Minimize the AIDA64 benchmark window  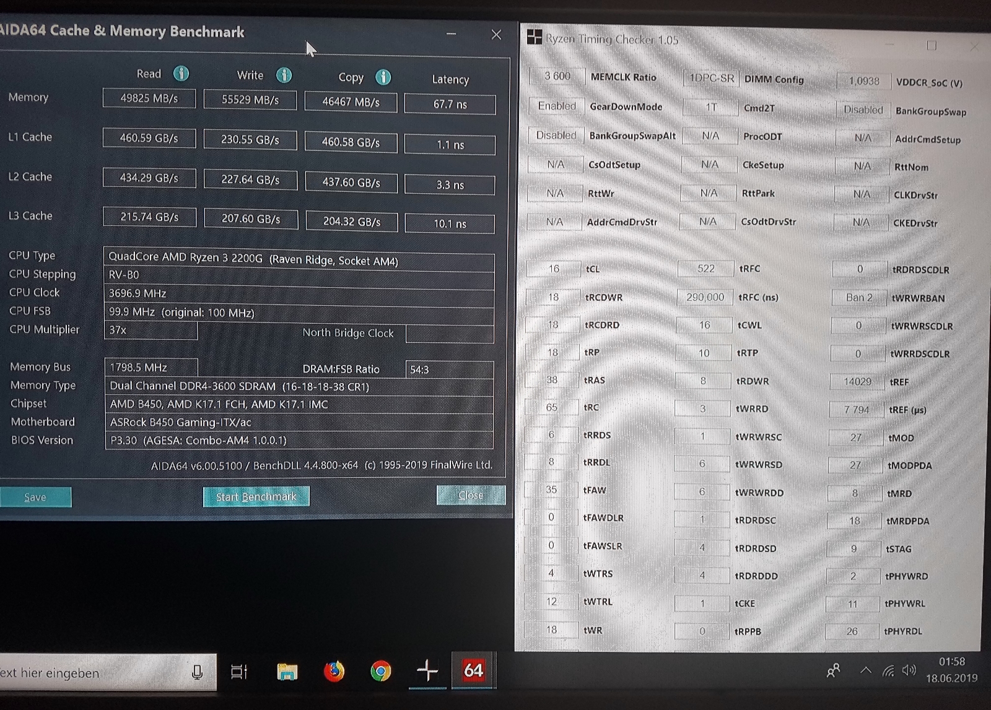(452, 34)
